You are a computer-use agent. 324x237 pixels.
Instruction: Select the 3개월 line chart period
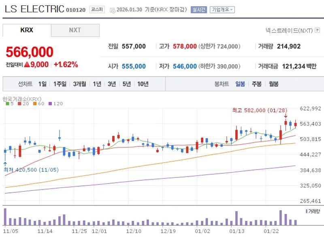point(80,84)
